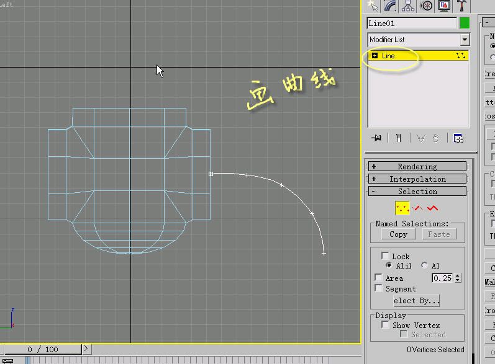
Task: Click the Line stack vertex dots icon
Action: tap(461, 55)
